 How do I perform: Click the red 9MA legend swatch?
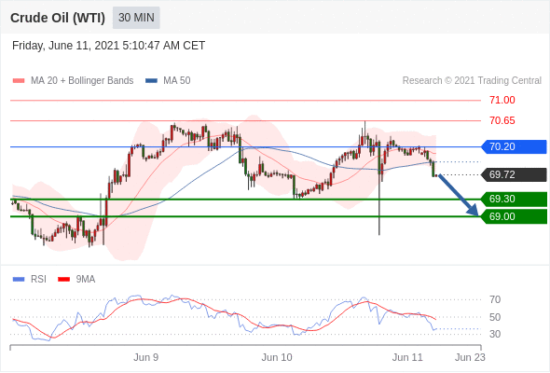(63, 280)
